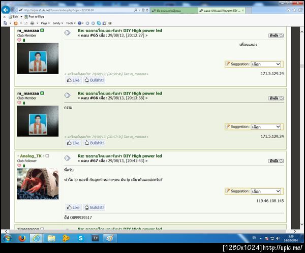Select the active DIY browser tab
The width and height of the screenshot is (305, 253).
click(221, 11)
